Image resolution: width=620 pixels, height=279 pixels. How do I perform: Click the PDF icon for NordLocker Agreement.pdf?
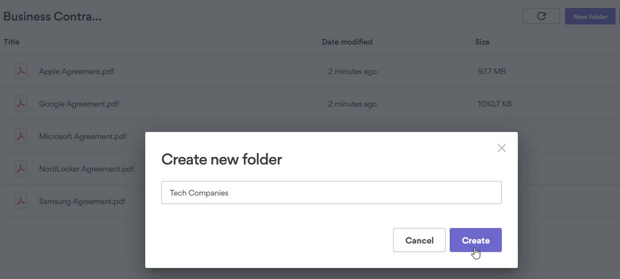click(x=21, y=169)
